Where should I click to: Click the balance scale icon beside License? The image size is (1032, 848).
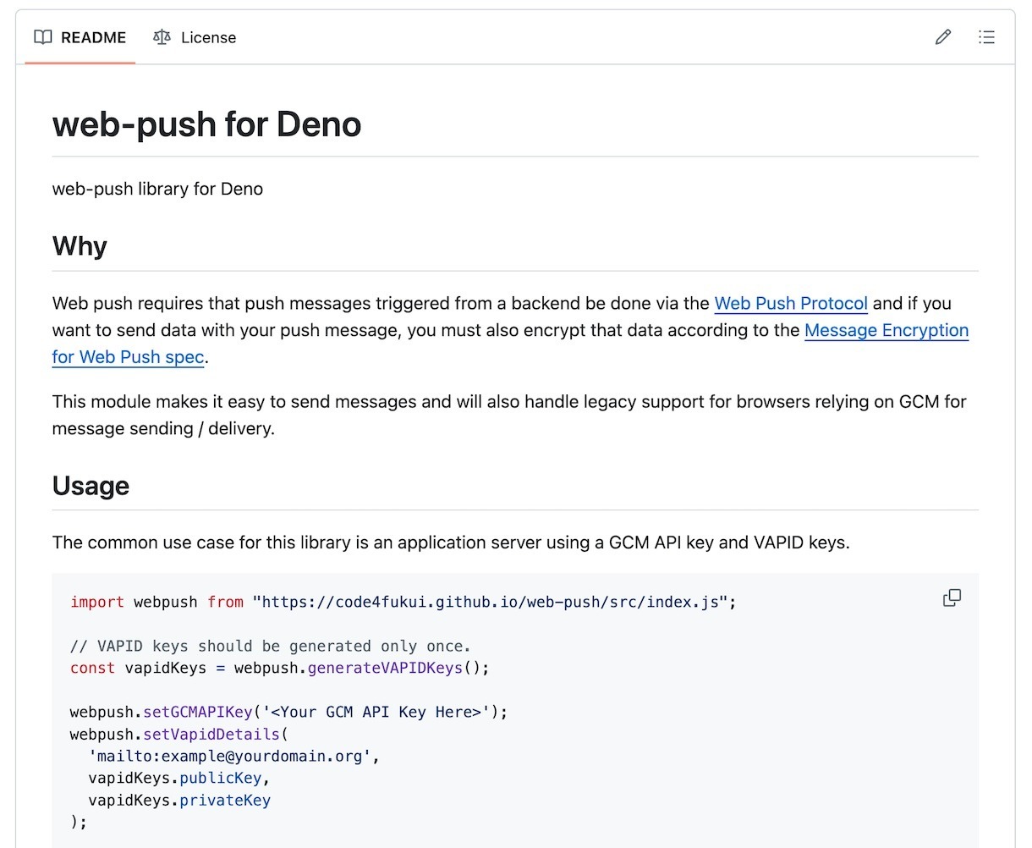tap(162, 37)
